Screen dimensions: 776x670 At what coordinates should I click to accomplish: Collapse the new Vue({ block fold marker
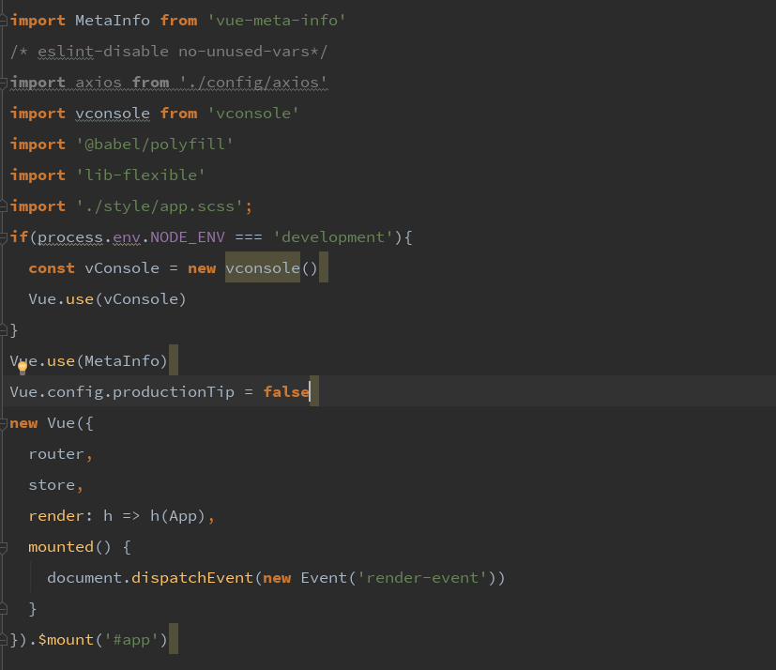coord(3,423)
